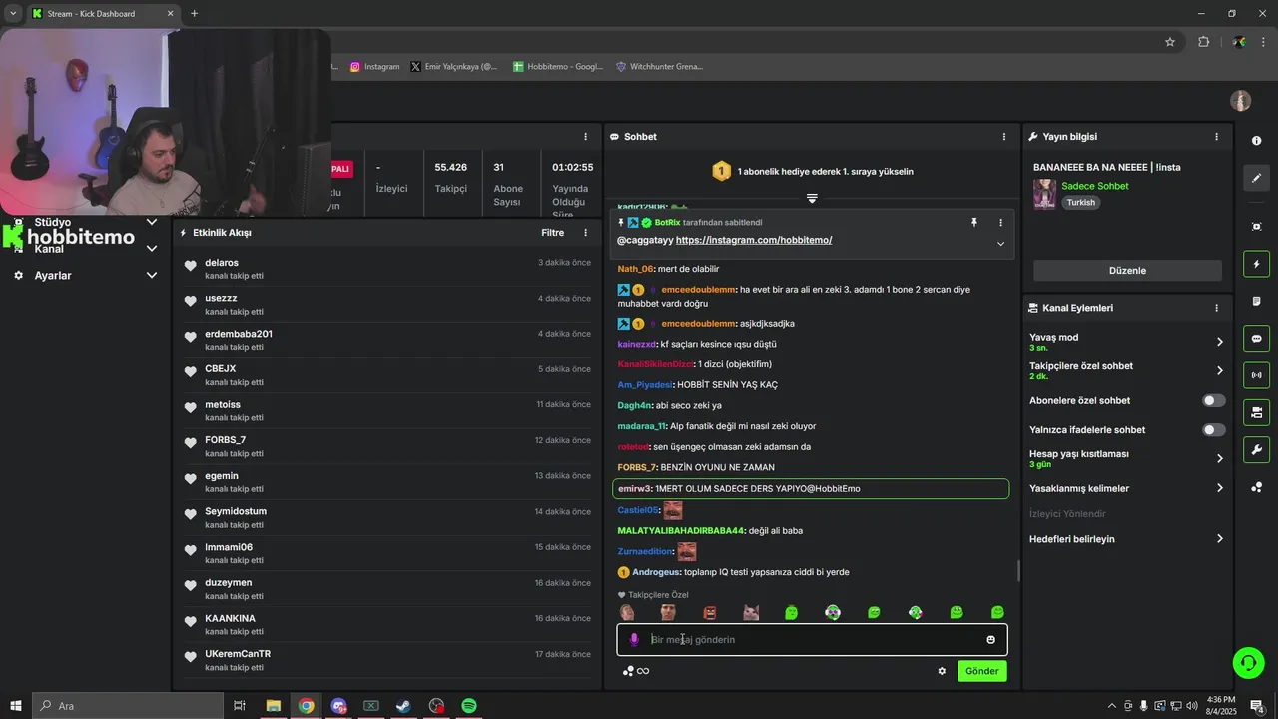
Task: Open File Explorer from the taskbar
Action: click(x=273, y=706)
